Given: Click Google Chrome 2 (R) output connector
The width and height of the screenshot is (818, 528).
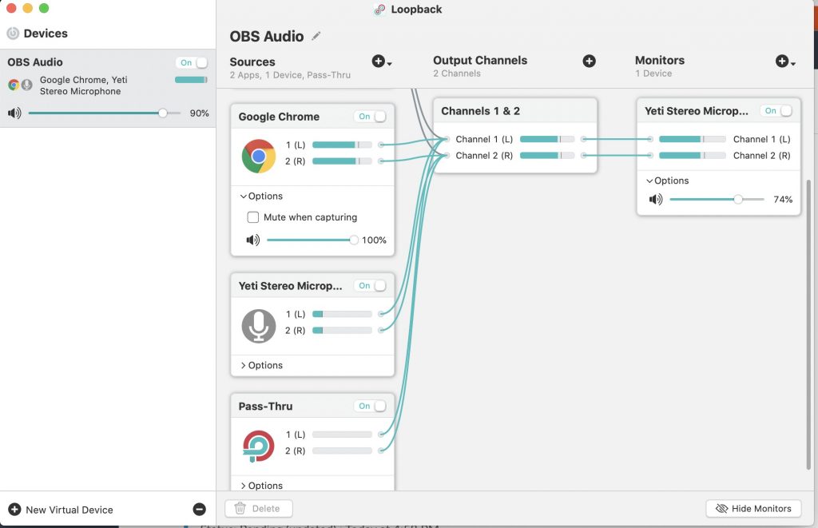Looking at the screenshot, I should (381, 161).
